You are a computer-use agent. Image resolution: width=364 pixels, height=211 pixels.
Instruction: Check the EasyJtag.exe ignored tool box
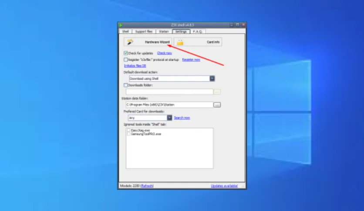(x=128, y=130)
